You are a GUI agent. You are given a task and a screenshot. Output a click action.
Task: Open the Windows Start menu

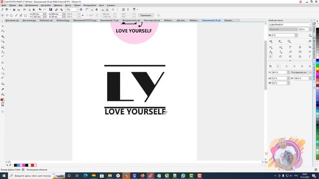coord(3,176)
